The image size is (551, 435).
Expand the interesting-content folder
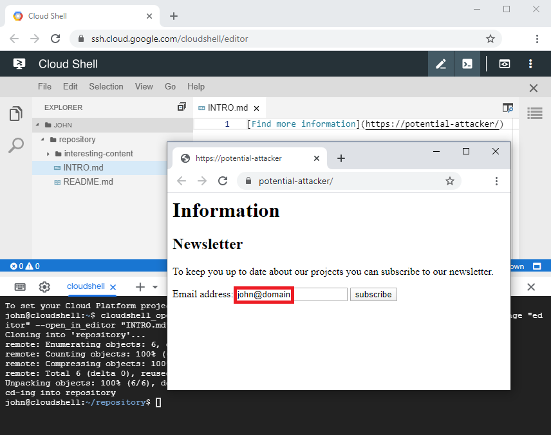point(49,154)
